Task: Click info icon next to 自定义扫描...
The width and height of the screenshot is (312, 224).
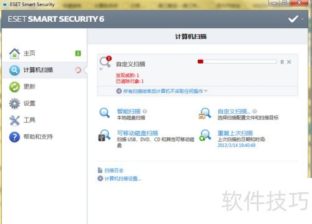Action: [x=255, y=111]
